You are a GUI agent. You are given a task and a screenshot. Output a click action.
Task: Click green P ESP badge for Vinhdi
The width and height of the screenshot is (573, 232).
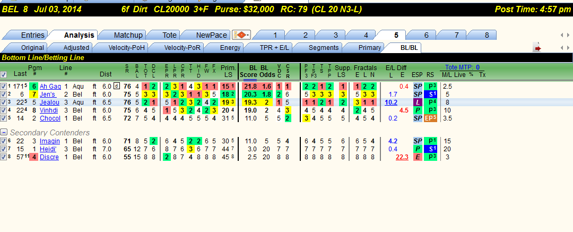(x=418, y=110)
